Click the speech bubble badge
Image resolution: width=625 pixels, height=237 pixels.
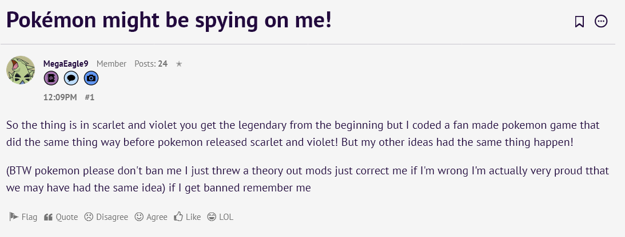pos(71,78)
